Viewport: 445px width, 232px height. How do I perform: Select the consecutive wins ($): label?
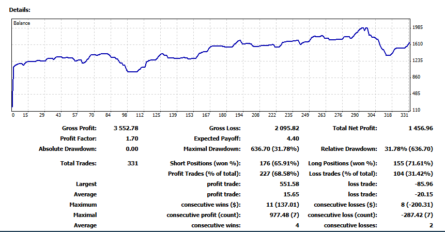(x=211, y=205)
